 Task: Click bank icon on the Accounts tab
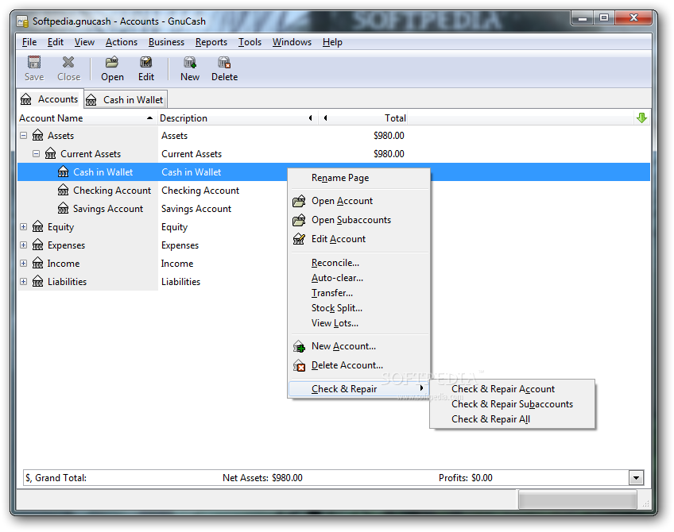(25, 99)
